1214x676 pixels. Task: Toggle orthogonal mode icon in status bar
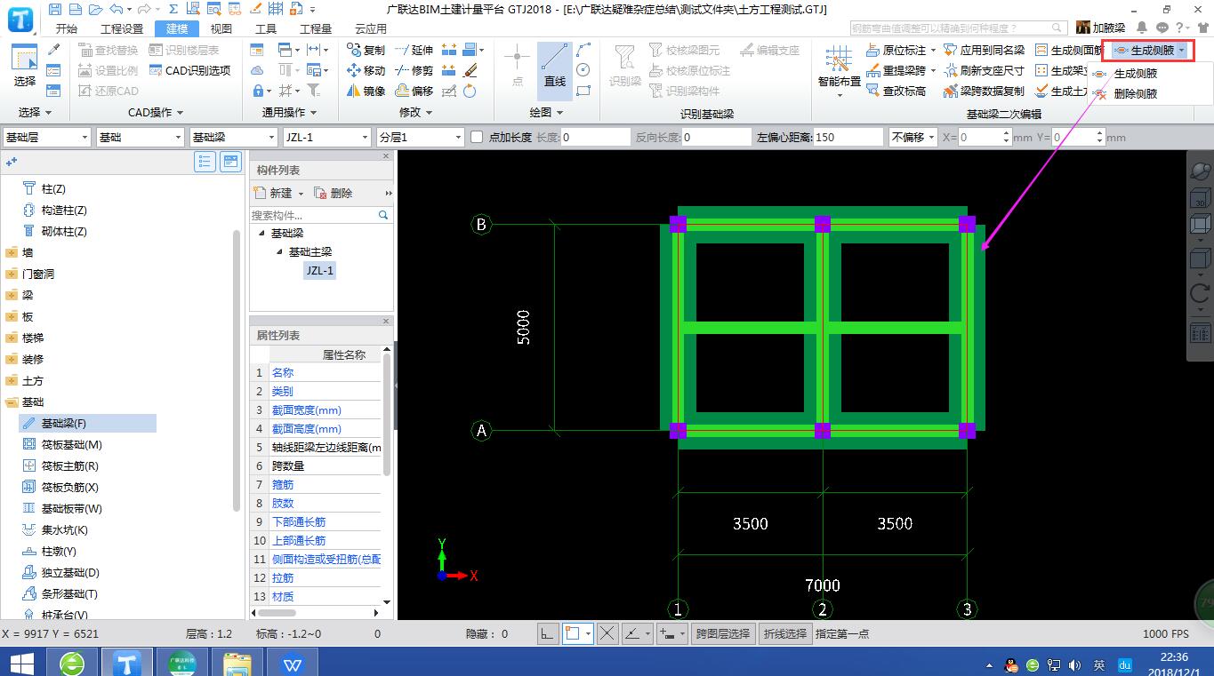(x=548, y=633)
